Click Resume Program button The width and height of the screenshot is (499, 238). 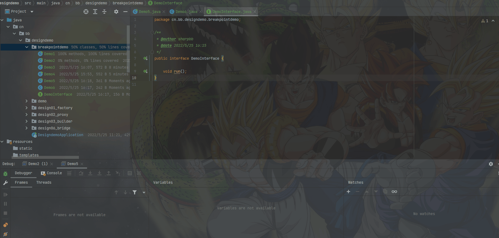point(5,195)
